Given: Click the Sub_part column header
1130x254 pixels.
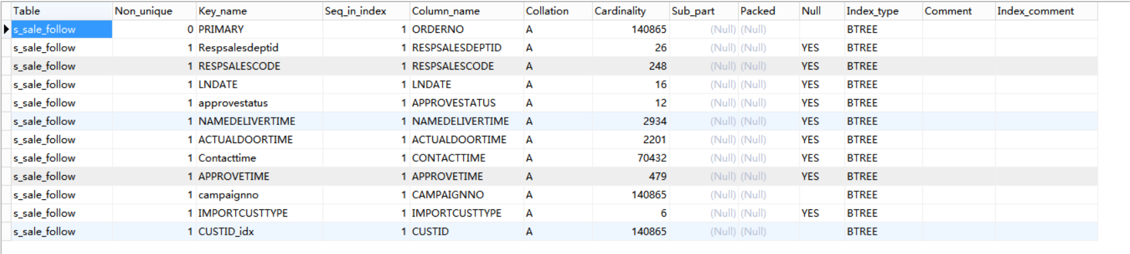Looking at the screenshot, I should pos(703,11).
